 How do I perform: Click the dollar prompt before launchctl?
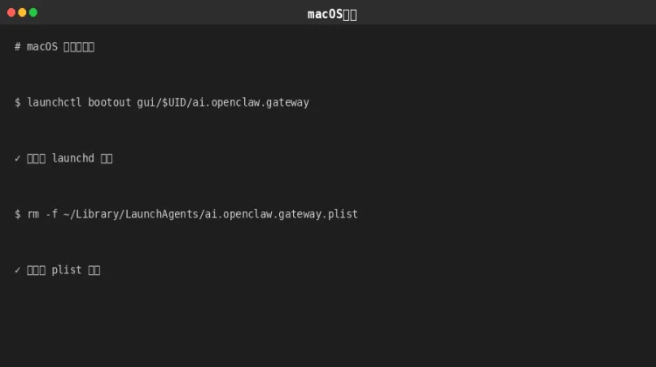pyautogui.click(x=17, y=102)
